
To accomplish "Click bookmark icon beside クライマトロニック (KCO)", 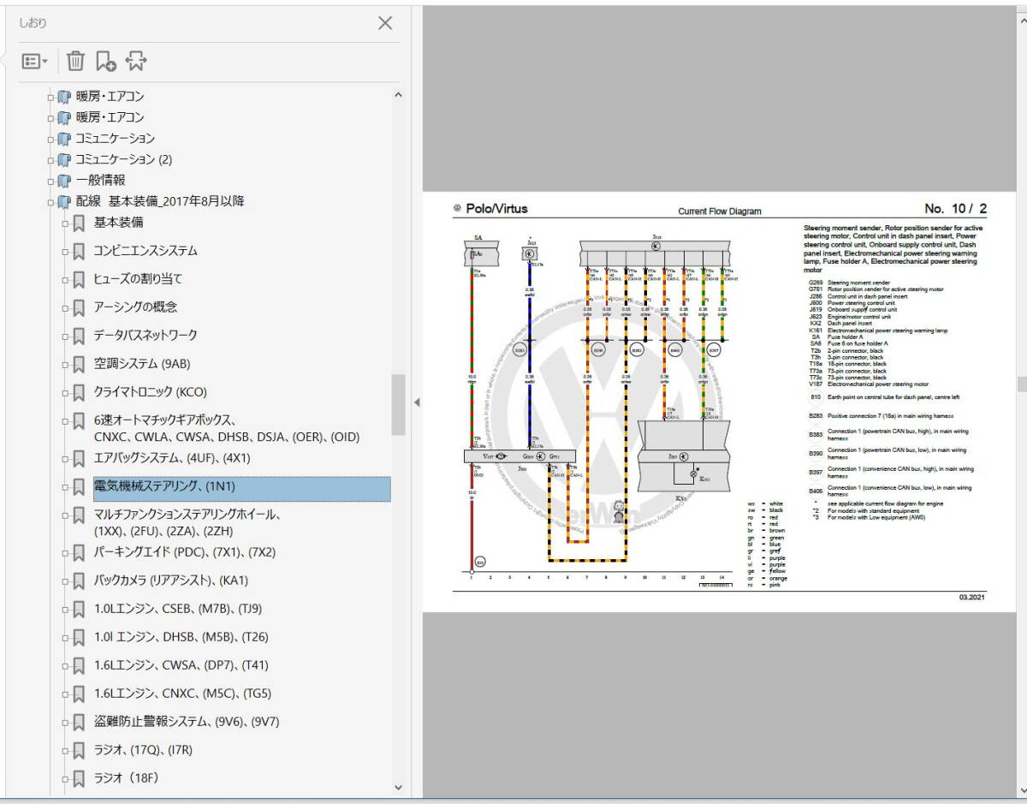I will (x=79, y=393).
